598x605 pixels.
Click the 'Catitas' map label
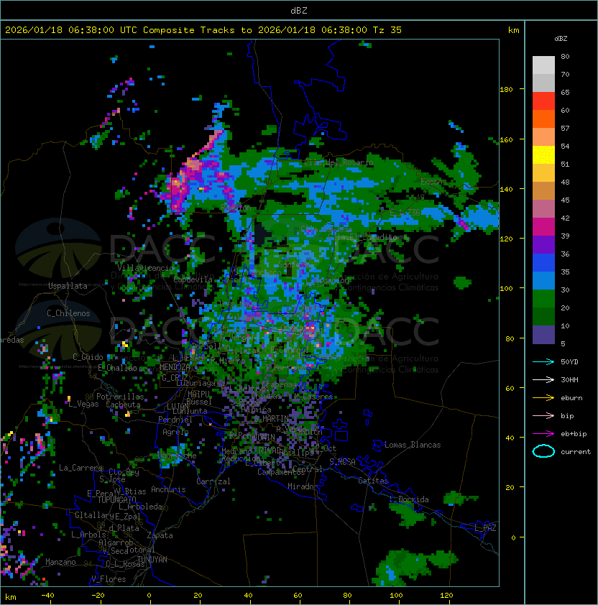click(373, 481)
